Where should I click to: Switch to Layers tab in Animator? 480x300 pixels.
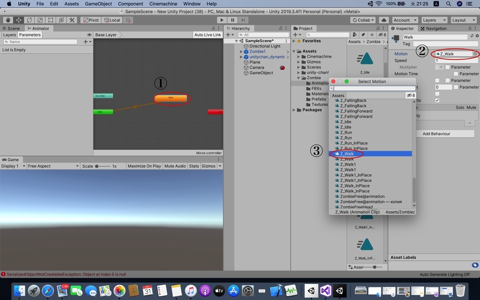(10, 35)
